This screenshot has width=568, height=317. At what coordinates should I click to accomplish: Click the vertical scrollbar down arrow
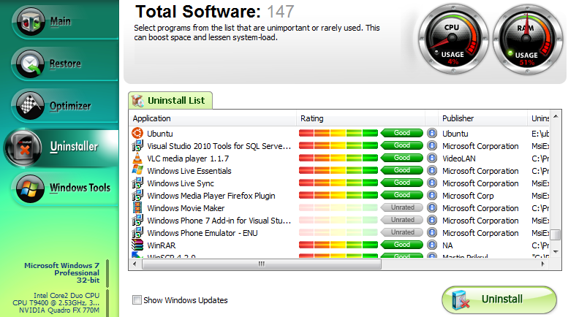(x=556, y=251)
